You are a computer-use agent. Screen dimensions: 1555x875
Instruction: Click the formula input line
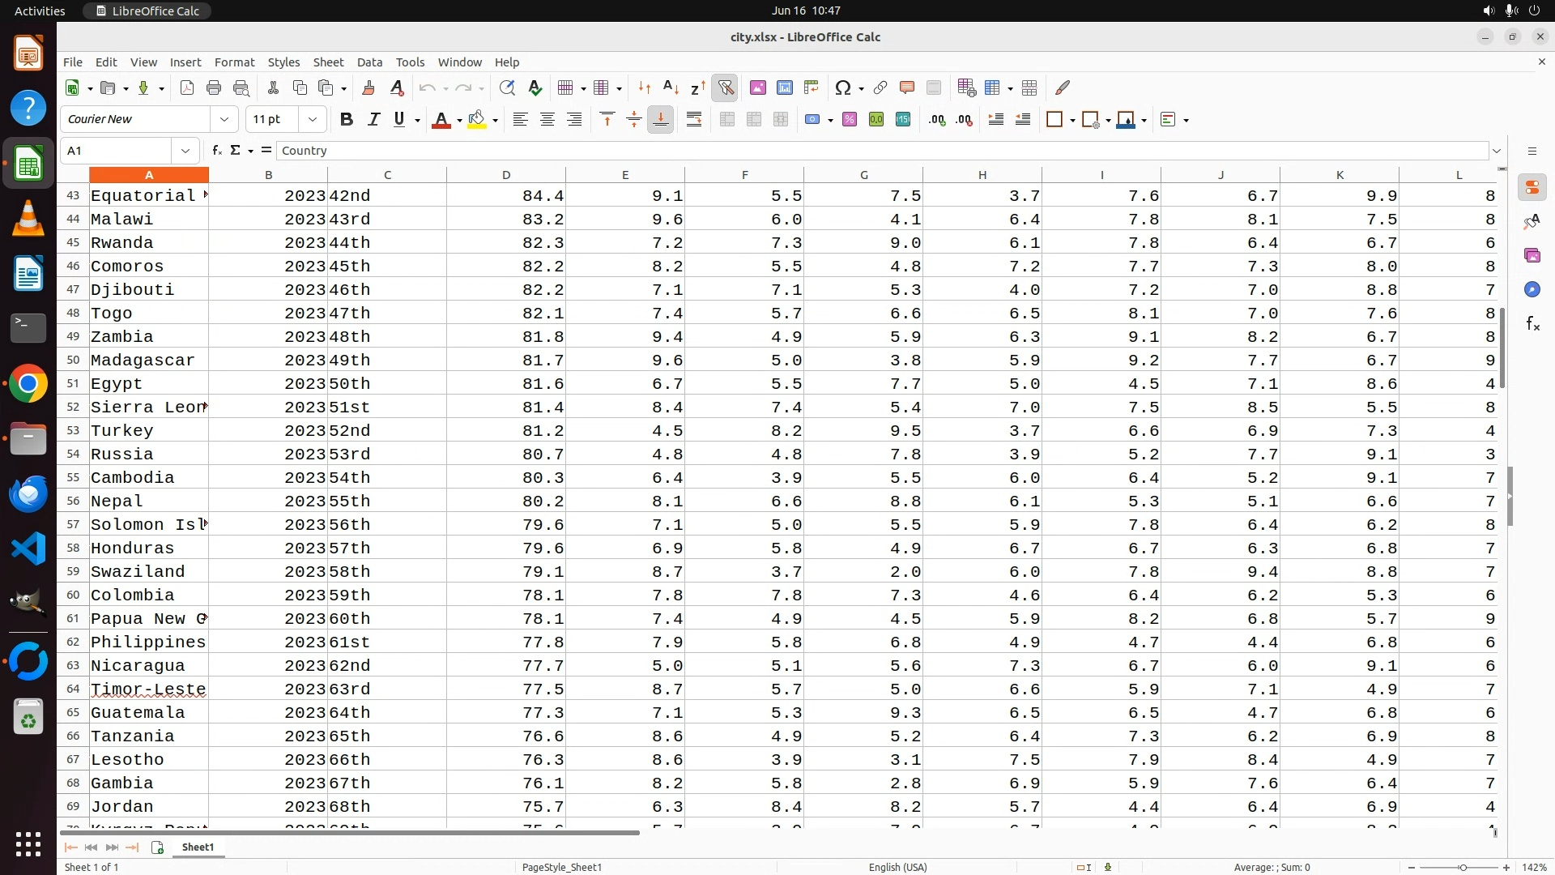[x=883, y=151]
